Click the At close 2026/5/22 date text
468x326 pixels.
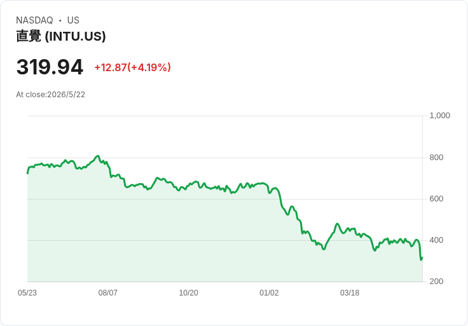coord(50,95)
